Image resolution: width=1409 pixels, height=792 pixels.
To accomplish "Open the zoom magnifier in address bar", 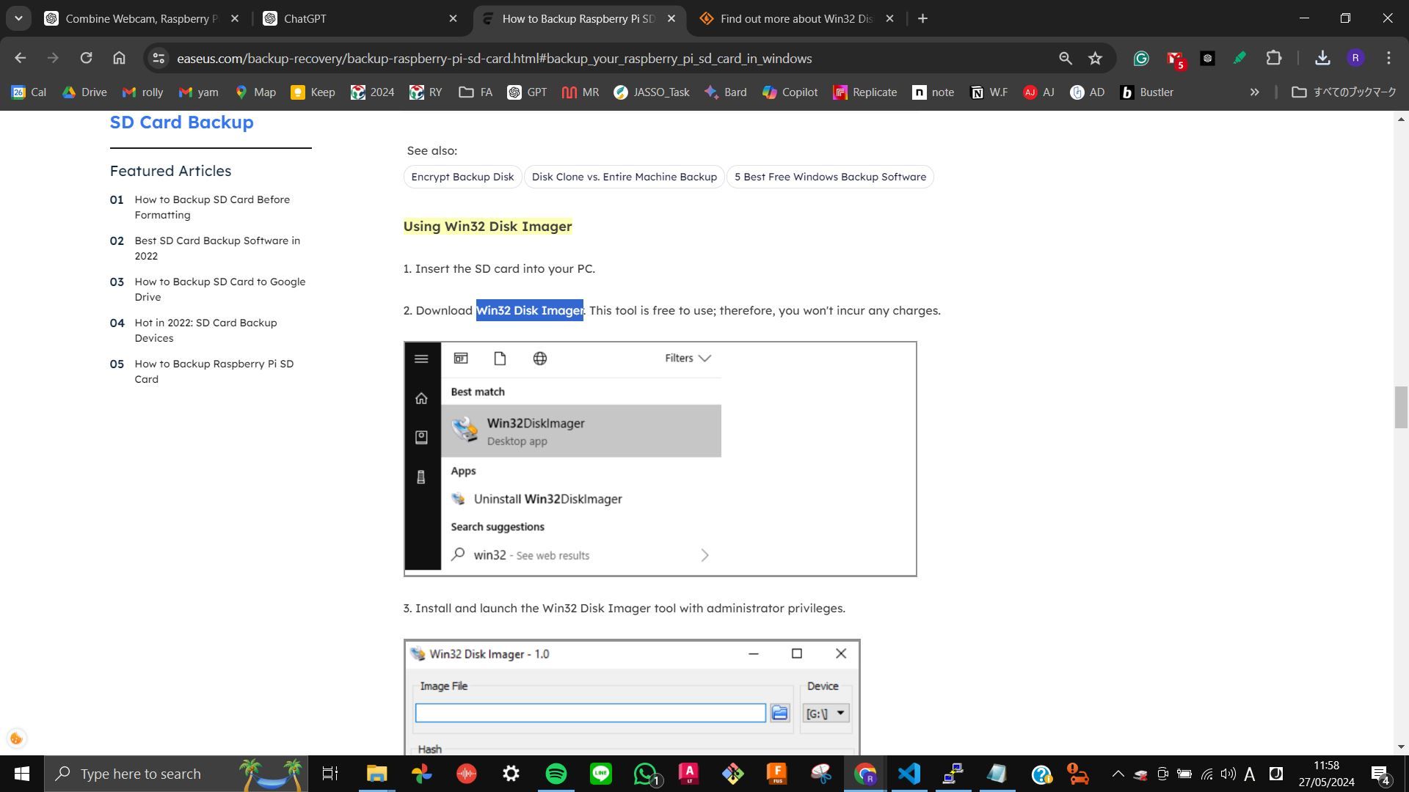I will pos(1065,58).
